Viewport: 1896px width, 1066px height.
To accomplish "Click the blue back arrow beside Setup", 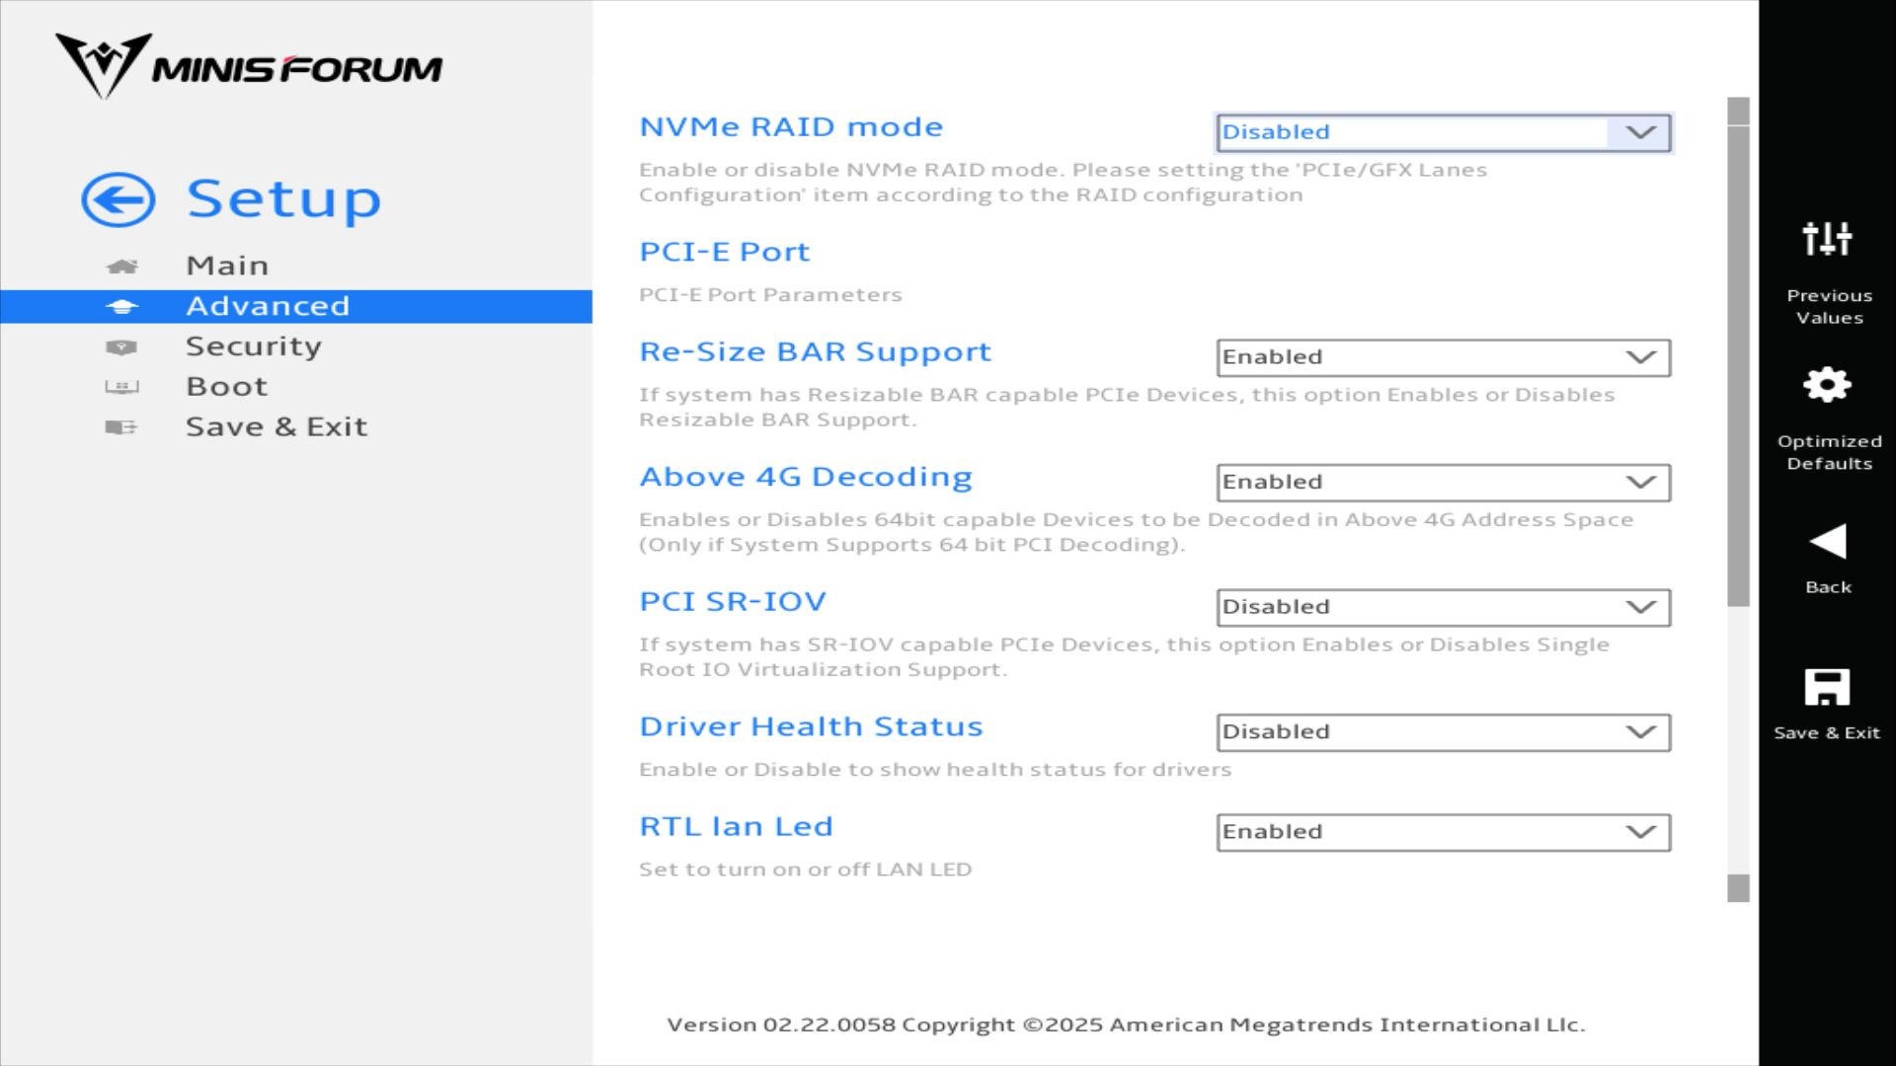I will 118,200.
